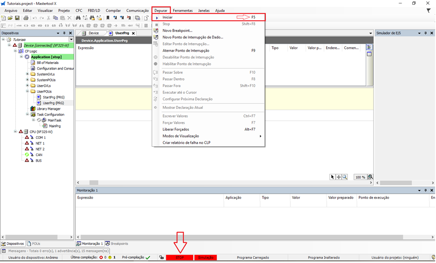Click the magnifier zoom tool icon
The height and width of the screenshot is (263, 436).
(x=344, y=177)
